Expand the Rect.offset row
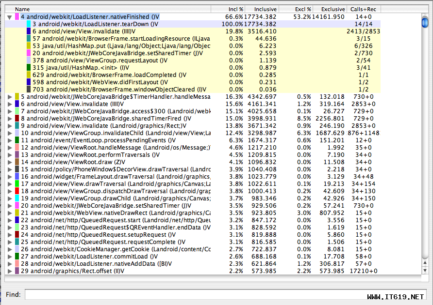Viewport: 433px width, 305px height. pyautogui.click(x=10, y=271)
